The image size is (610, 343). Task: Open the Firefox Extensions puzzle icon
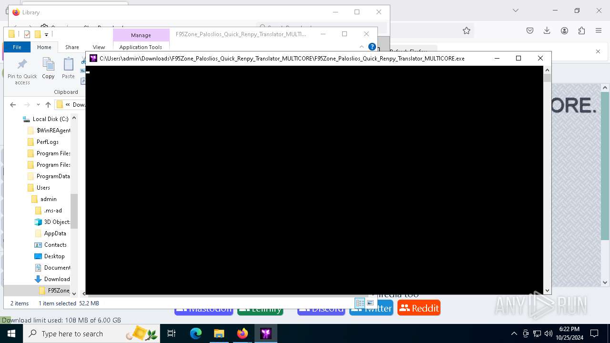click(x=581, y=30)
